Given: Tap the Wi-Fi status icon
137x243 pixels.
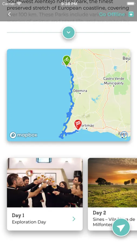Looking at the screenshot, I should click(19, 4).
